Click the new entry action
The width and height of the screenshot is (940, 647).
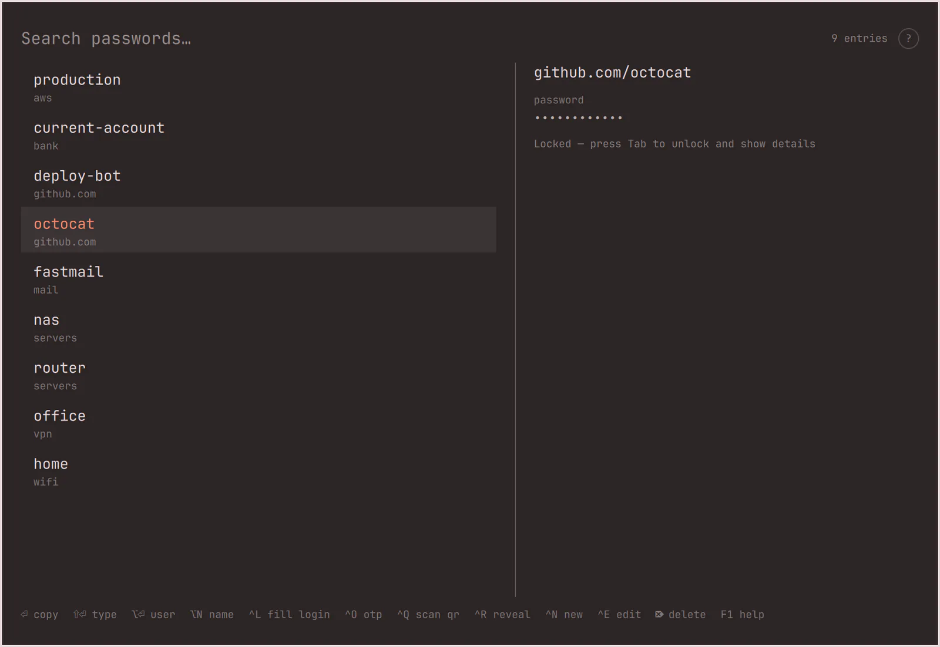(x=564, y=615)
